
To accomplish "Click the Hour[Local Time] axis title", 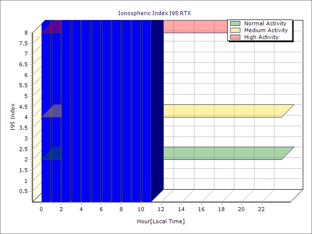I will point(161,221).
